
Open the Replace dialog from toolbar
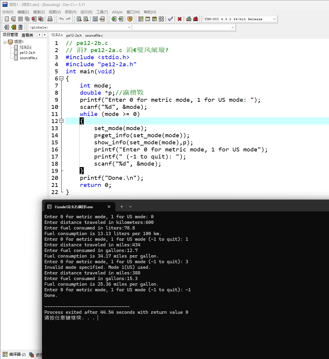[x=86, y=19]
